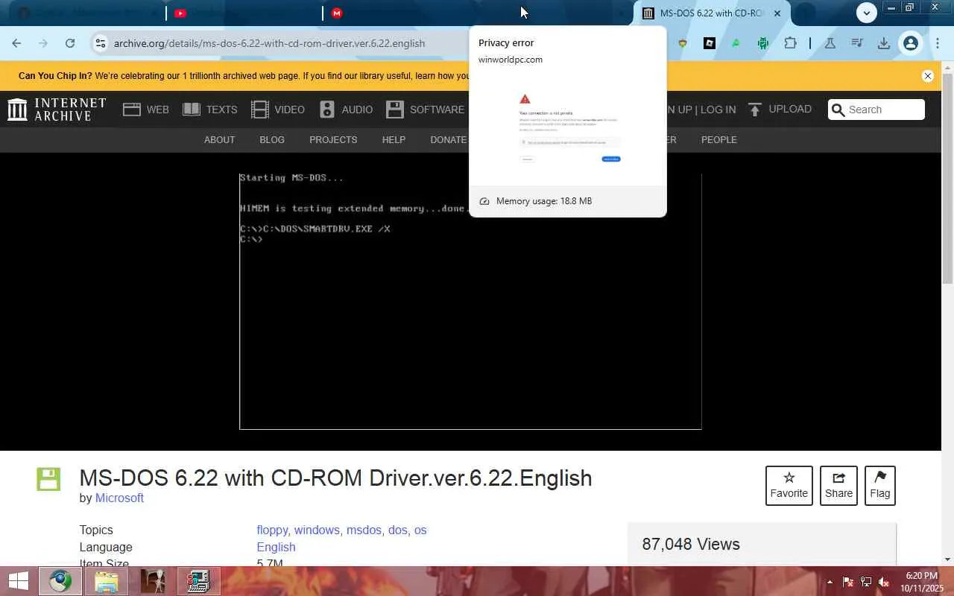The width and height of the screenshot is (954, 596).
Task: Open the windows topic link
Action: (x=317, y=530)
